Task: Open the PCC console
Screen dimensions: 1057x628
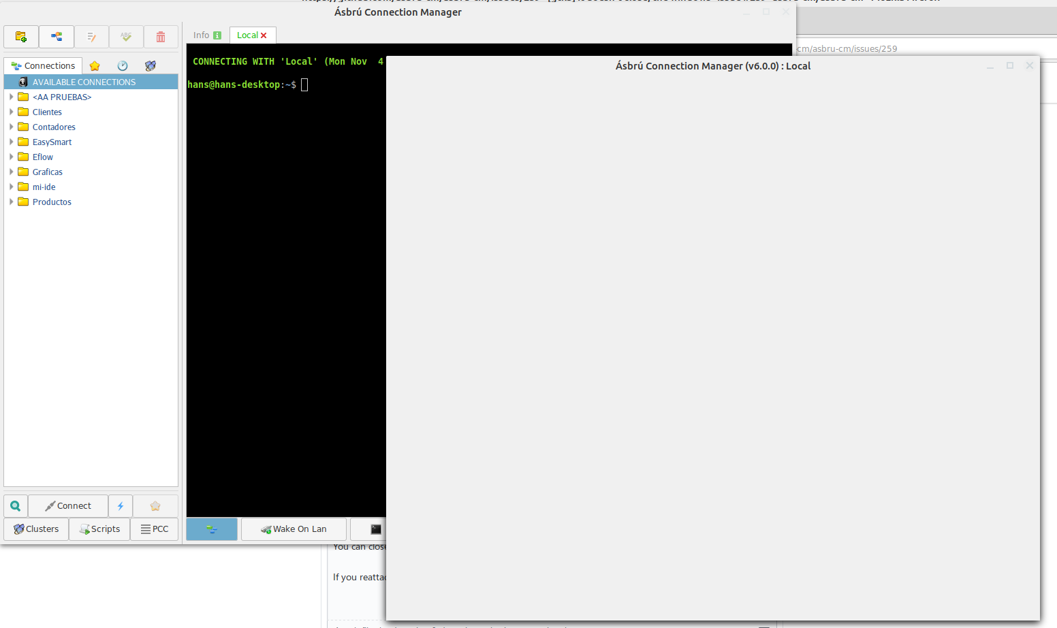Action: coord(155,529)
